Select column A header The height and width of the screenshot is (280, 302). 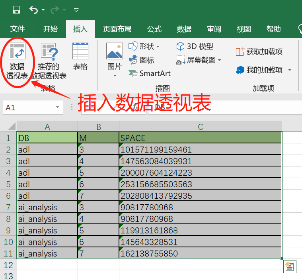click(47, 127)
